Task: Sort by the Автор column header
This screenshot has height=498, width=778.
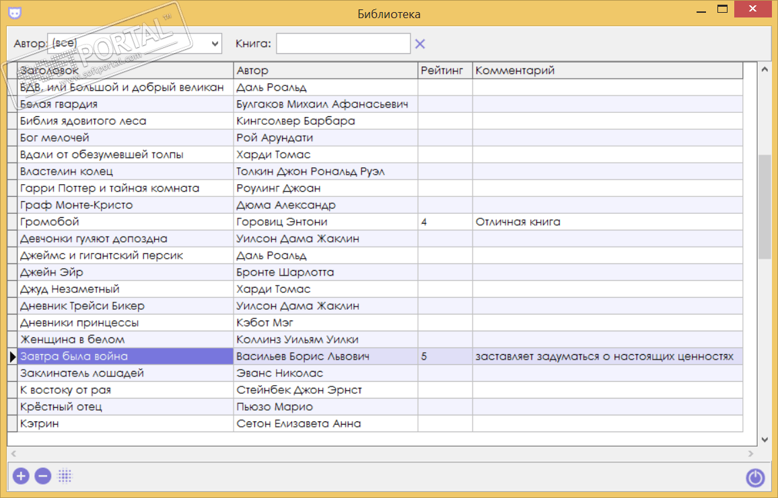Action: point(326,71)
